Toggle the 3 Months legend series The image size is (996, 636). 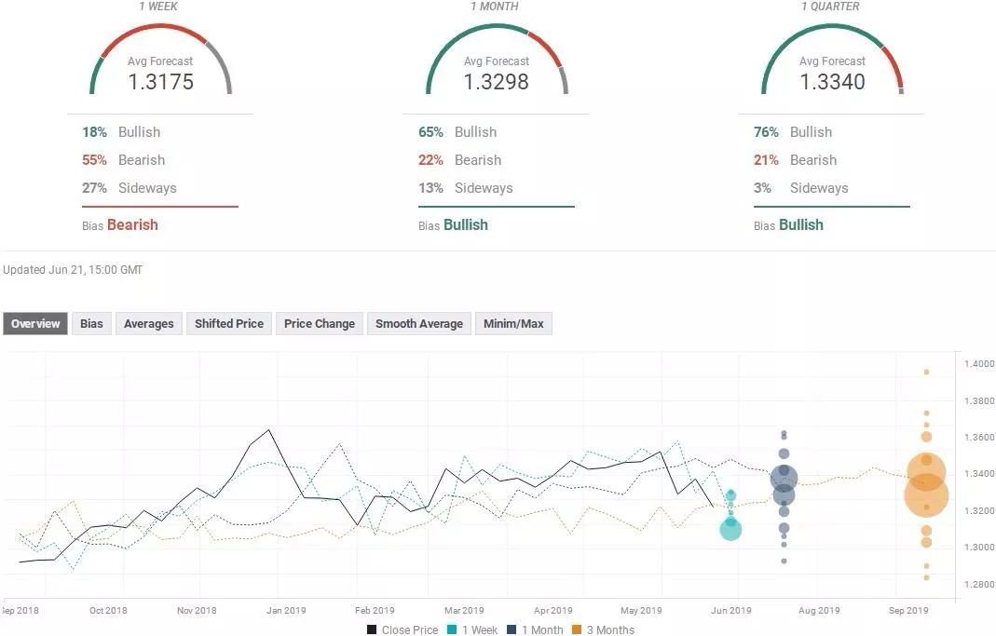(x=602, y=630)
